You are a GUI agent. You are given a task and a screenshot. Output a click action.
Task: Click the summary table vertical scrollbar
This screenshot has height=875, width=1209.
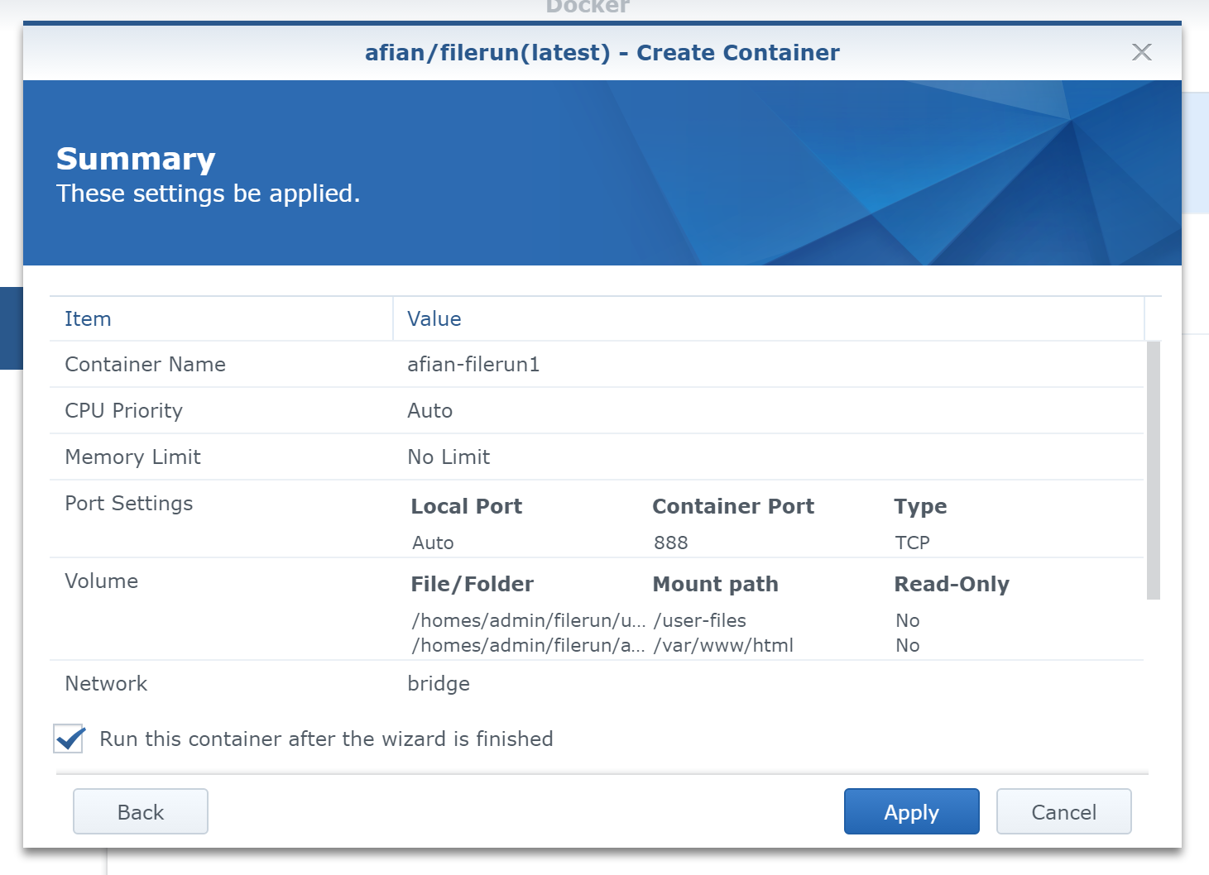(x=1153, y=469)
